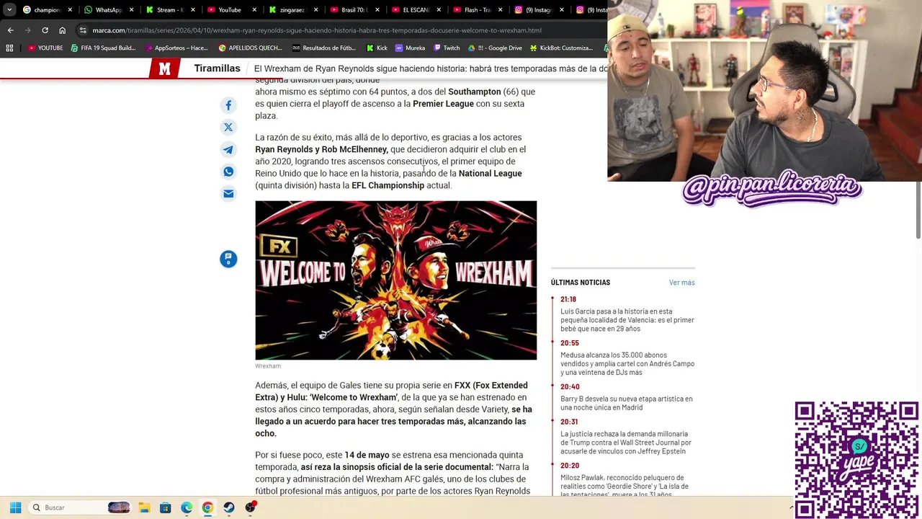Open Milosz Pawlak news item
The height and width of the screenshot is (519, 922).
point(625,486)
